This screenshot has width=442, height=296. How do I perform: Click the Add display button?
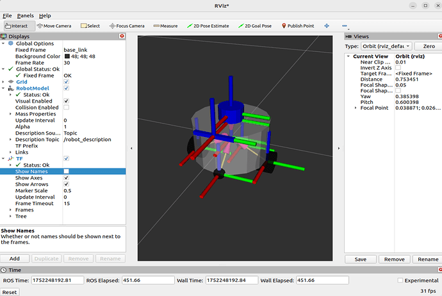point(15,258)
